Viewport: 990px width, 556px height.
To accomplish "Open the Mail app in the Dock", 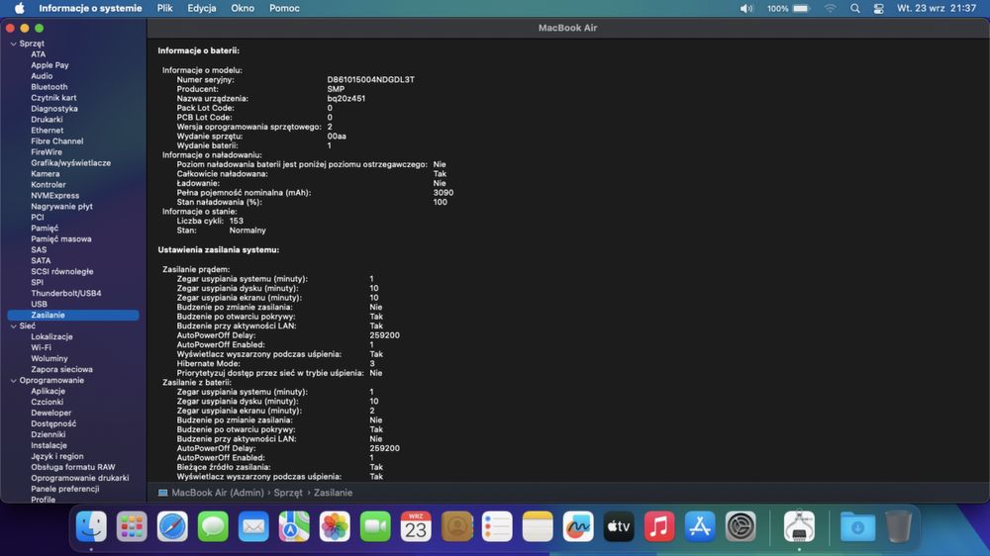I will [253, 526].
